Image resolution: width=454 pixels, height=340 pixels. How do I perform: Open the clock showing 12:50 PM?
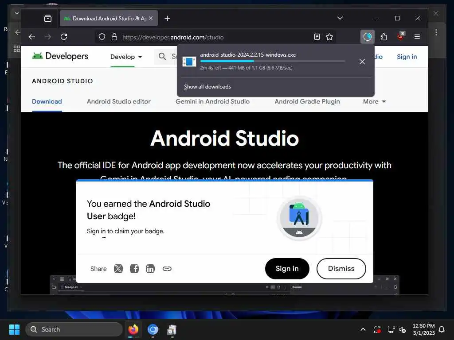pos(423,329)
